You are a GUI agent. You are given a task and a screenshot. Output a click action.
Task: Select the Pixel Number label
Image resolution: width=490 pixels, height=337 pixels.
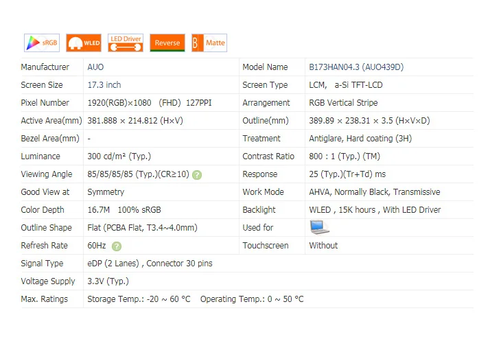45,103
